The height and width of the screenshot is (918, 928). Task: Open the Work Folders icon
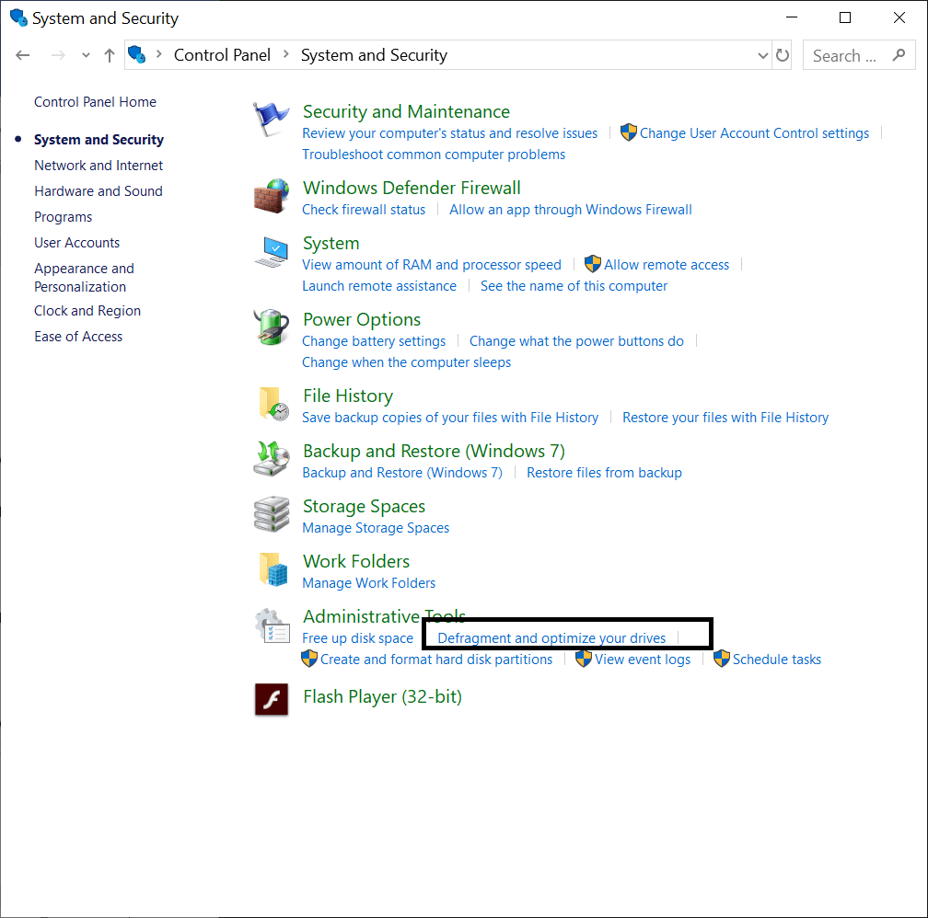point(272,569)
